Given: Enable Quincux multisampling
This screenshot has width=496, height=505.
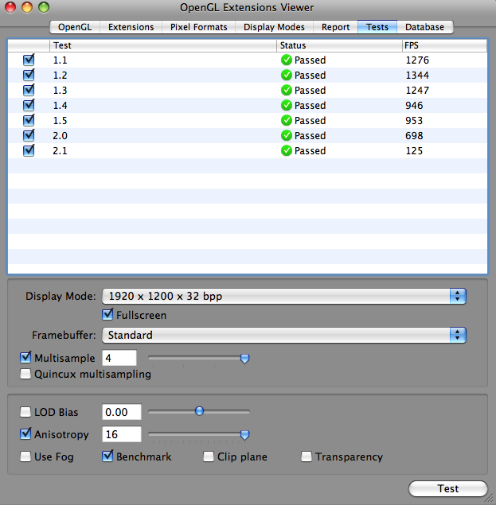Looking at the screenshot, I should pos(25,374).
